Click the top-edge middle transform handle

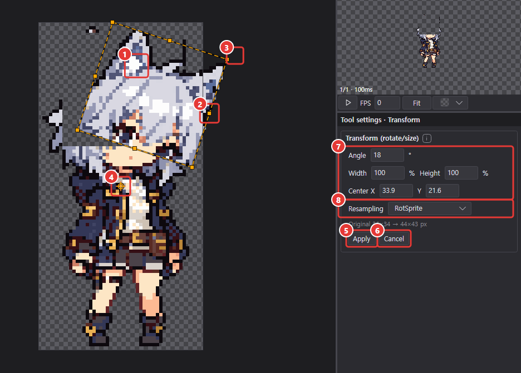pos(170,41)
